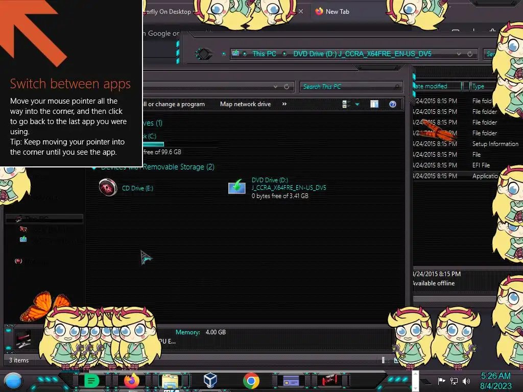The width and height of the screenshot is (523, 392).
Task: Open volume speaker tray icon
Action: tap(466, 381)
